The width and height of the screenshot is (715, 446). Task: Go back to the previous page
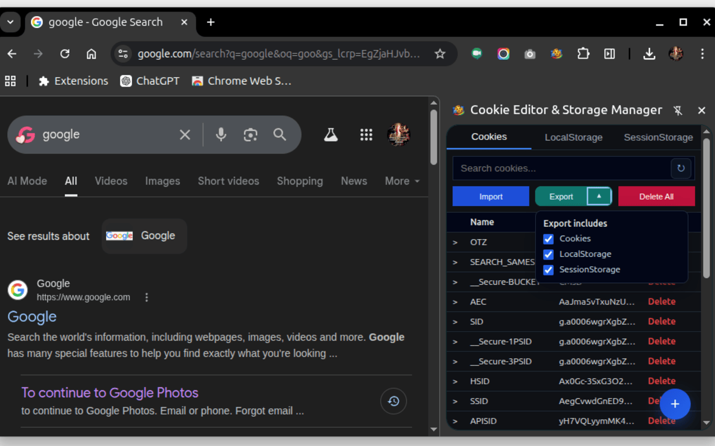(12, 54)
